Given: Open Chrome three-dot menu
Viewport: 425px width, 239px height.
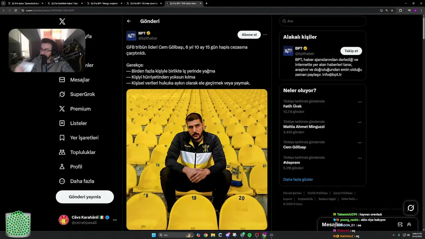Looking at the screenshot, I should click(421, 10).
